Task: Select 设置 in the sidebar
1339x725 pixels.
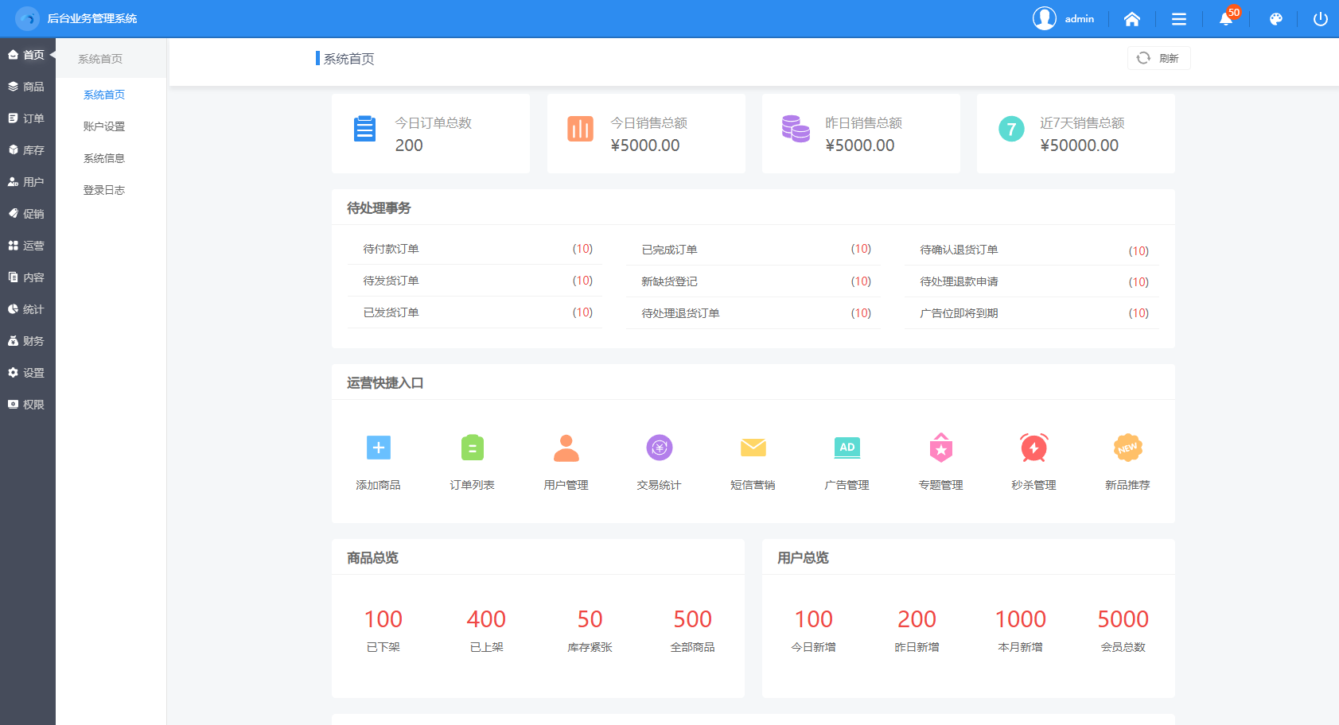Action: click(27, 373)
